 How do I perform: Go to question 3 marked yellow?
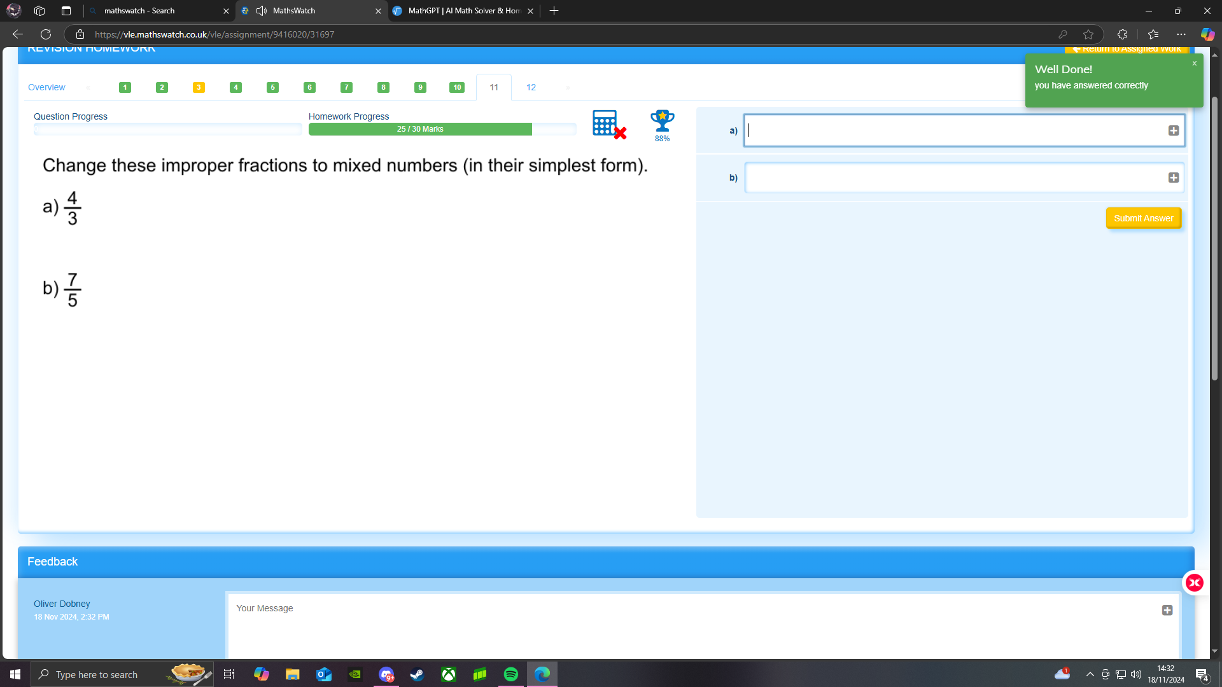[199, 87]
